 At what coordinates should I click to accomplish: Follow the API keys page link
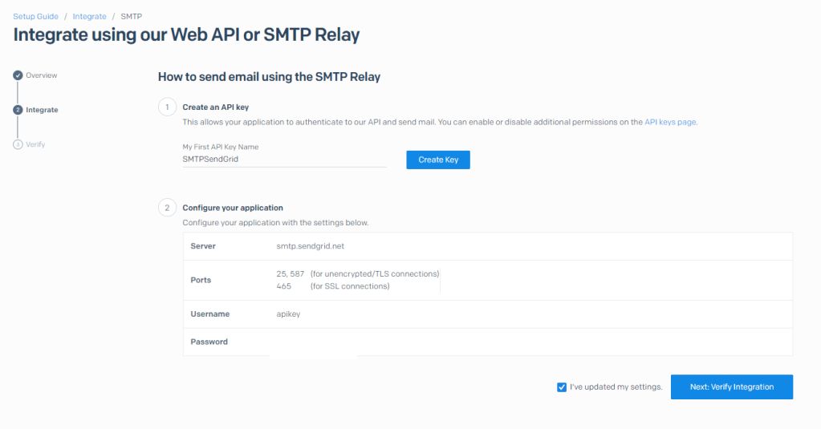(x=670, y=123)
